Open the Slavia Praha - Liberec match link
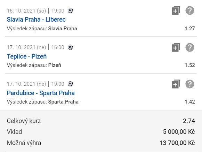Viewport: 202px width, 152px height. point(36,20)
